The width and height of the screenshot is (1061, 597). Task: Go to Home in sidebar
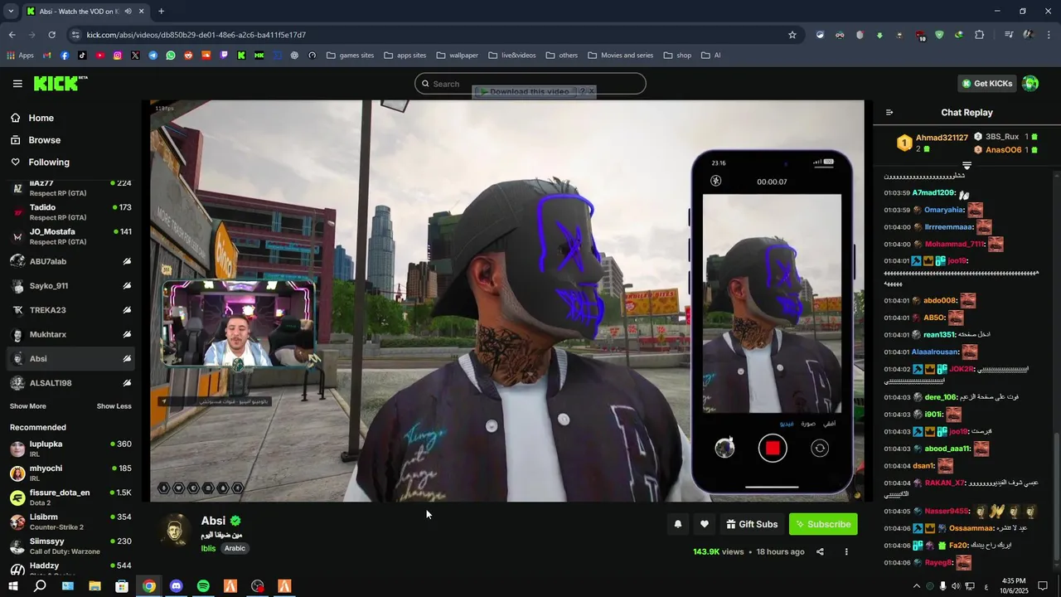[41, 118]
